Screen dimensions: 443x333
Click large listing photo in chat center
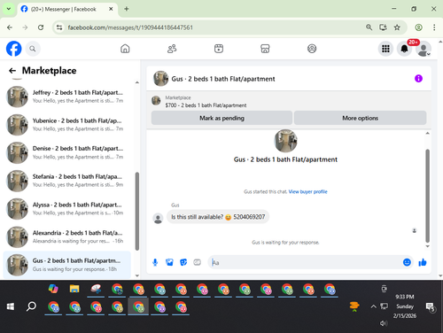tap(285, 141)
